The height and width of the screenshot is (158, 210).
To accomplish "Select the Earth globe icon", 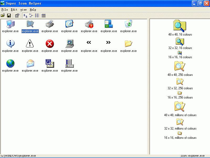I will [x=10, y=63].
